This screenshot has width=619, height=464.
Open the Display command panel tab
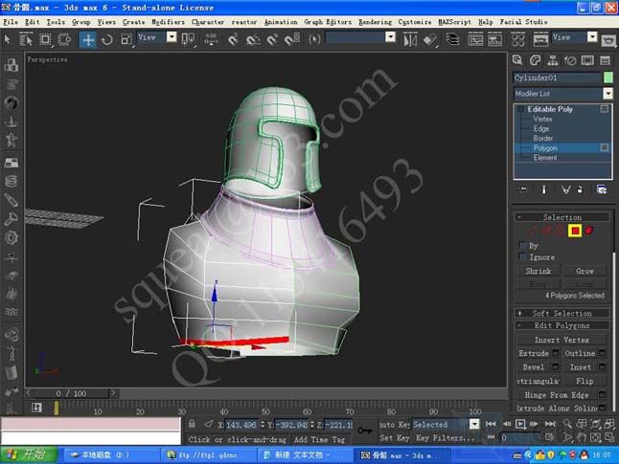pos(587,60)
